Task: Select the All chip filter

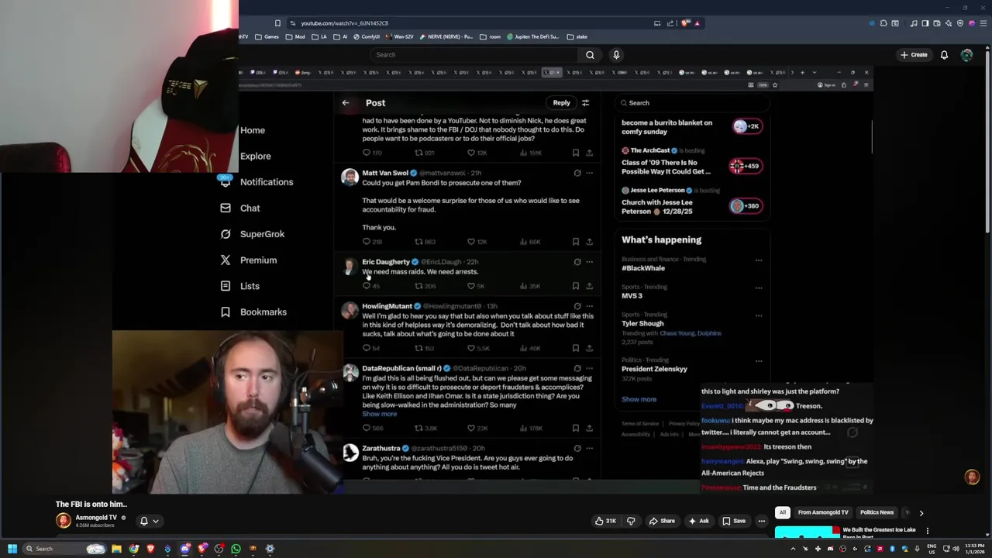Action: pos(783,512)
